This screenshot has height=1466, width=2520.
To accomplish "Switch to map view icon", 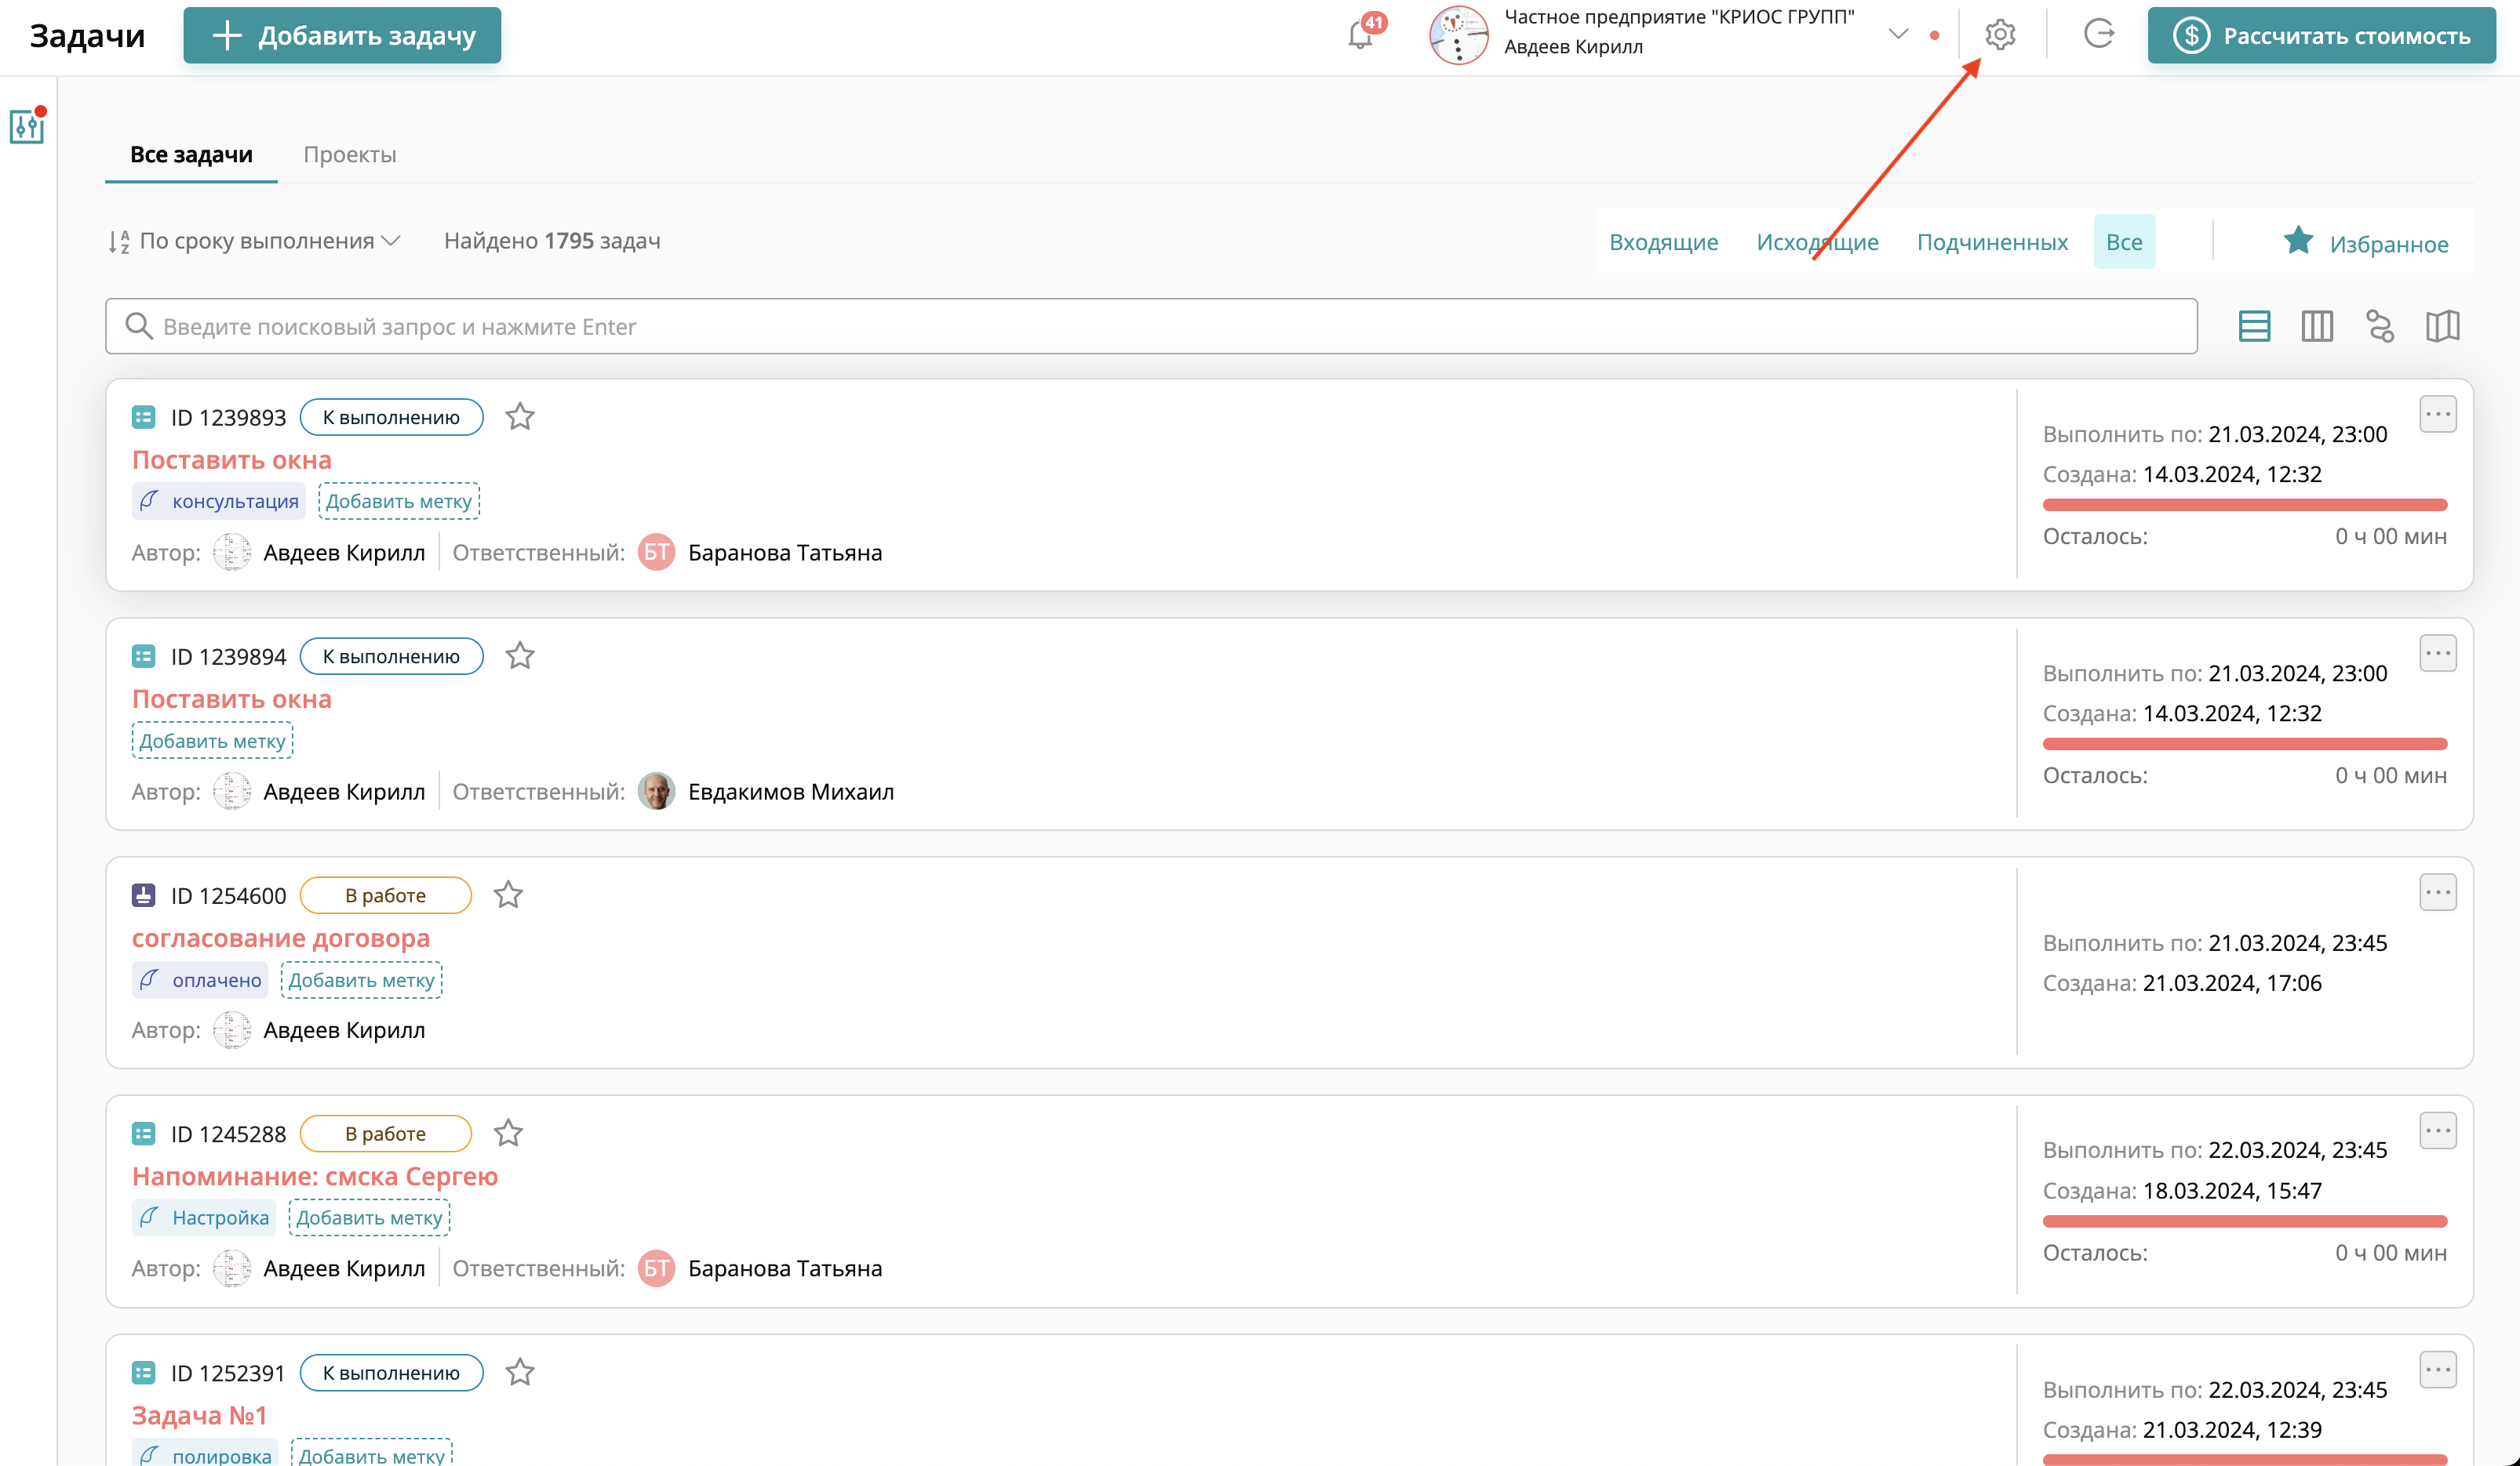I will pyautogui.click(x=2442, y=326).
